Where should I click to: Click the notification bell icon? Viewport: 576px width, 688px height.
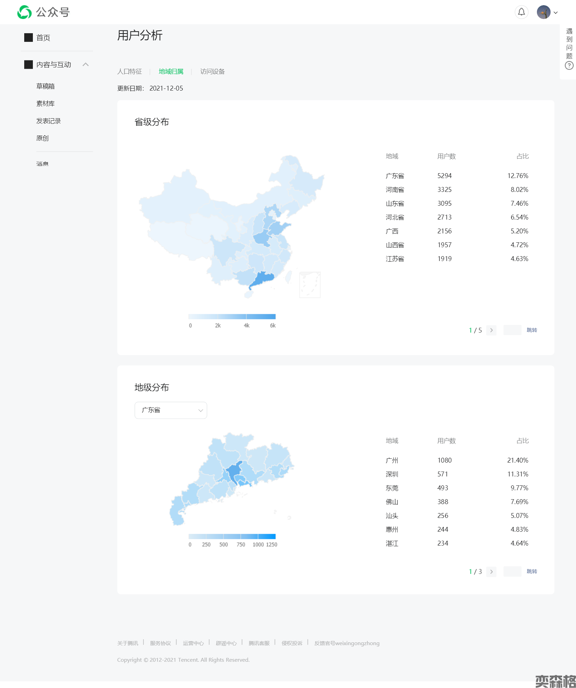521,12
